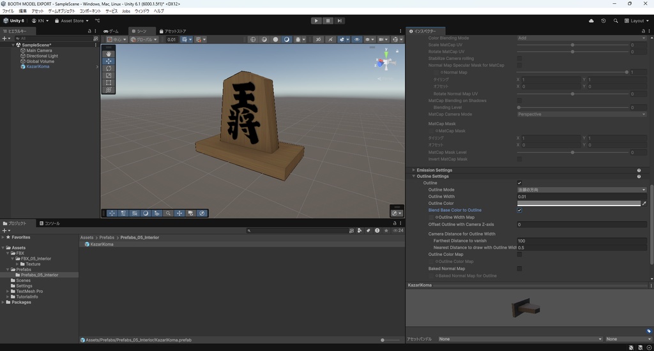The height and width of the screenshot is (351, 654).
Task: Select Main Camera in the hierarchy
Action: [39, 50]
